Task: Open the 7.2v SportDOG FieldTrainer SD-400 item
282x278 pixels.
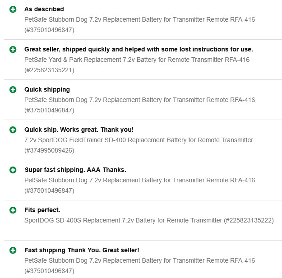Action: (x=139, y=140)
